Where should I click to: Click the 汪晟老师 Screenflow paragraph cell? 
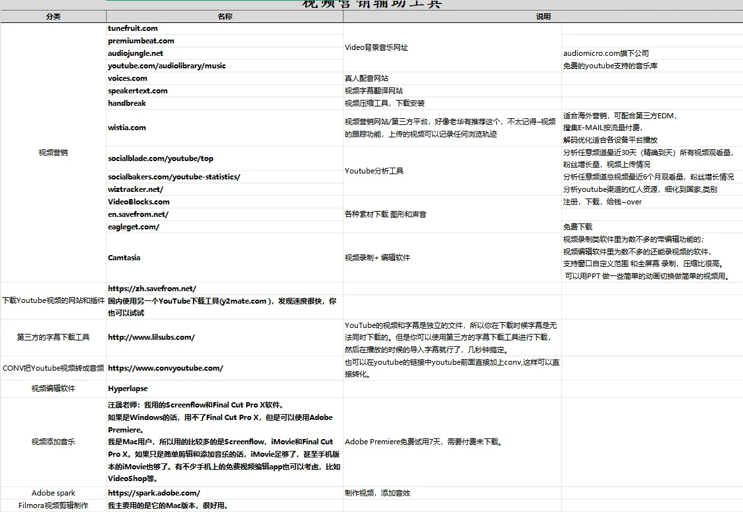[224, 442]
